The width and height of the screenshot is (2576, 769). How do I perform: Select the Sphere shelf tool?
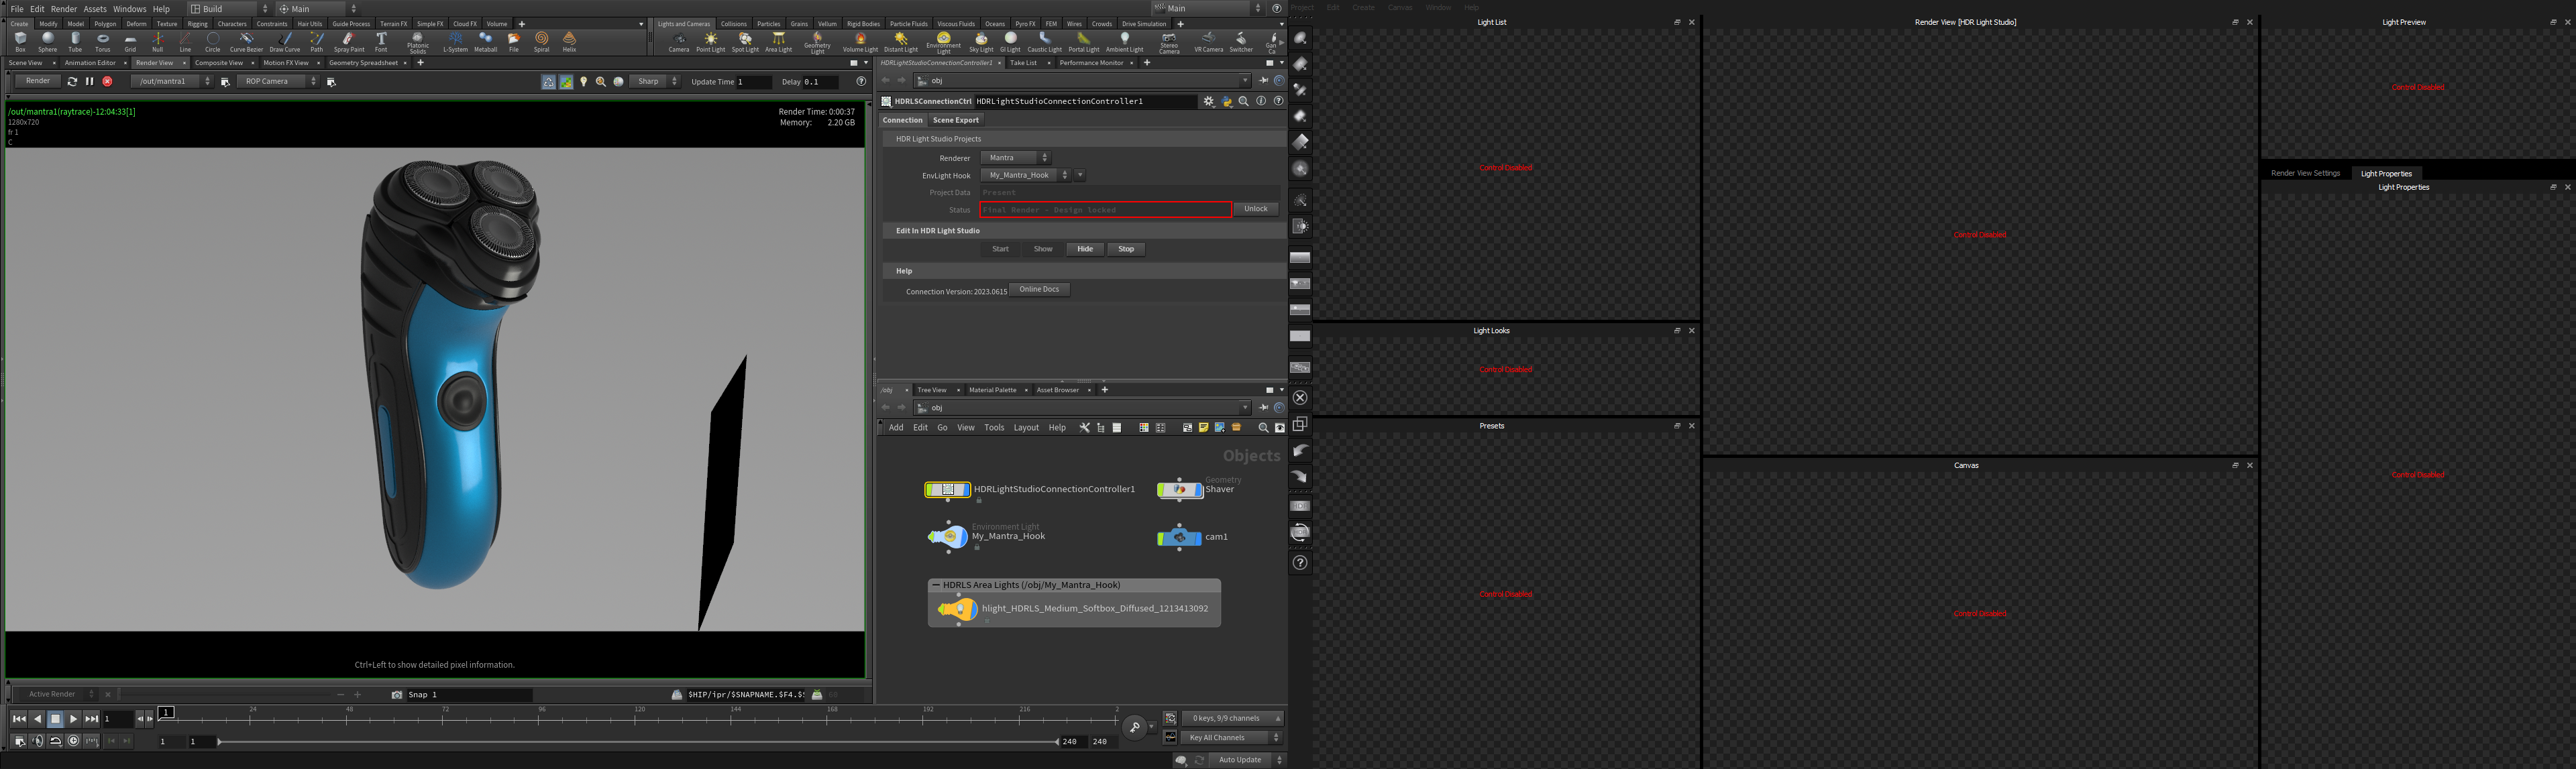tap(47, 42)
